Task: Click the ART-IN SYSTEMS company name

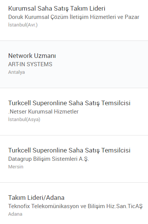Action: [30, 64]
